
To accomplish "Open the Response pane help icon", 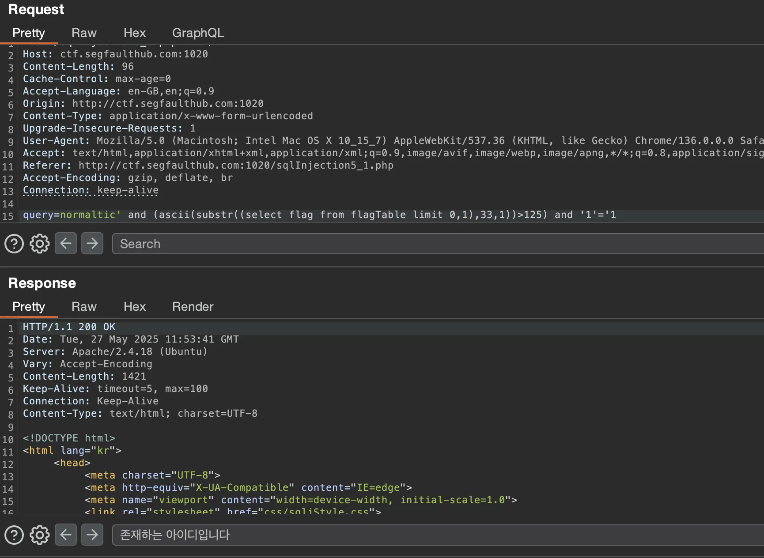I will coord(14,535).
